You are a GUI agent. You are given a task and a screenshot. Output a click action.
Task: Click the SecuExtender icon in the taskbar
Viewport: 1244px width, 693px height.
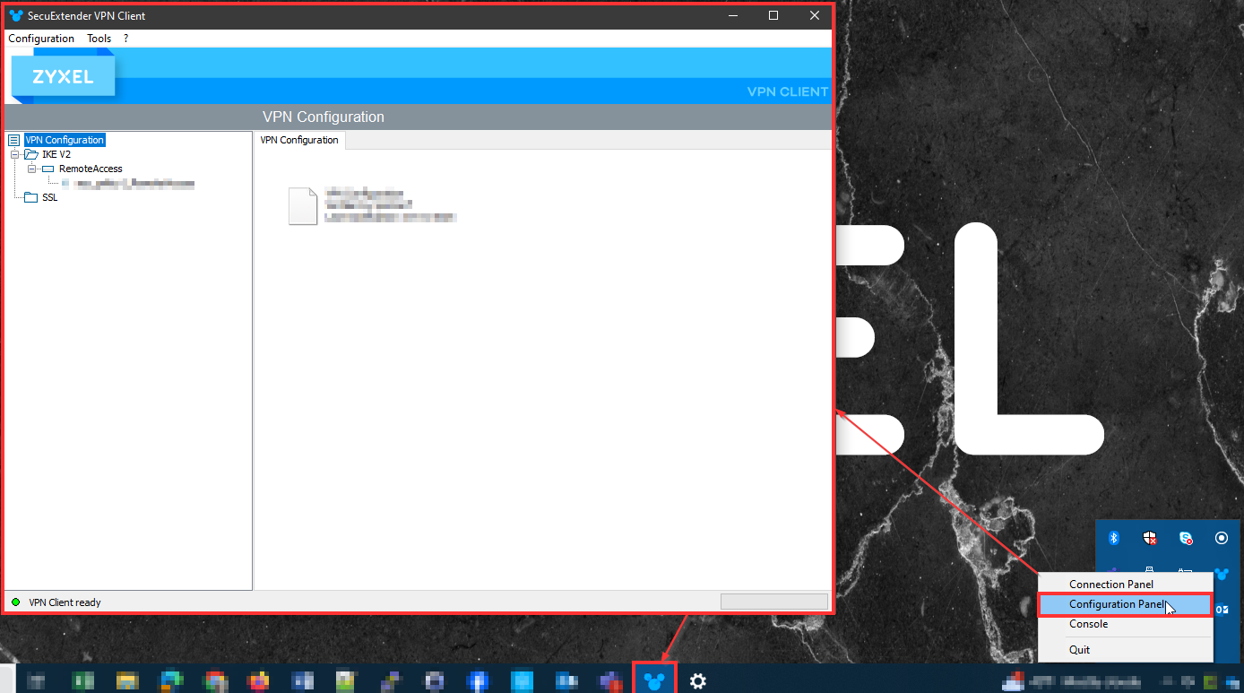pos(654,680)
